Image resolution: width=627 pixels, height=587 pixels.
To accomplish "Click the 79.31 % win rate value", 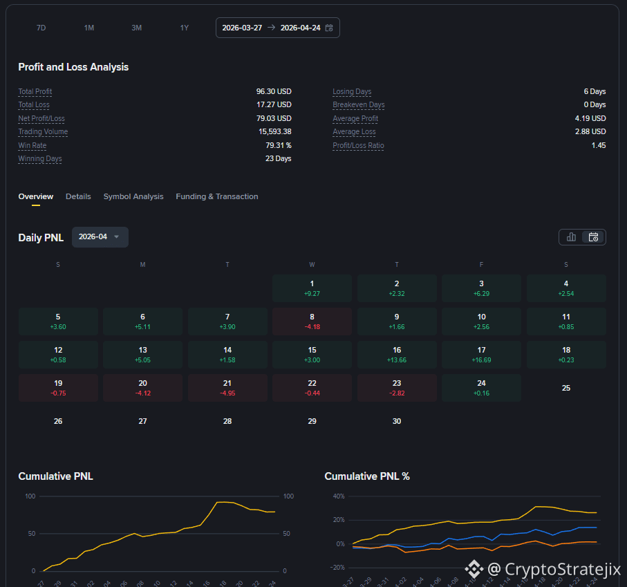I will coord(279,145).
